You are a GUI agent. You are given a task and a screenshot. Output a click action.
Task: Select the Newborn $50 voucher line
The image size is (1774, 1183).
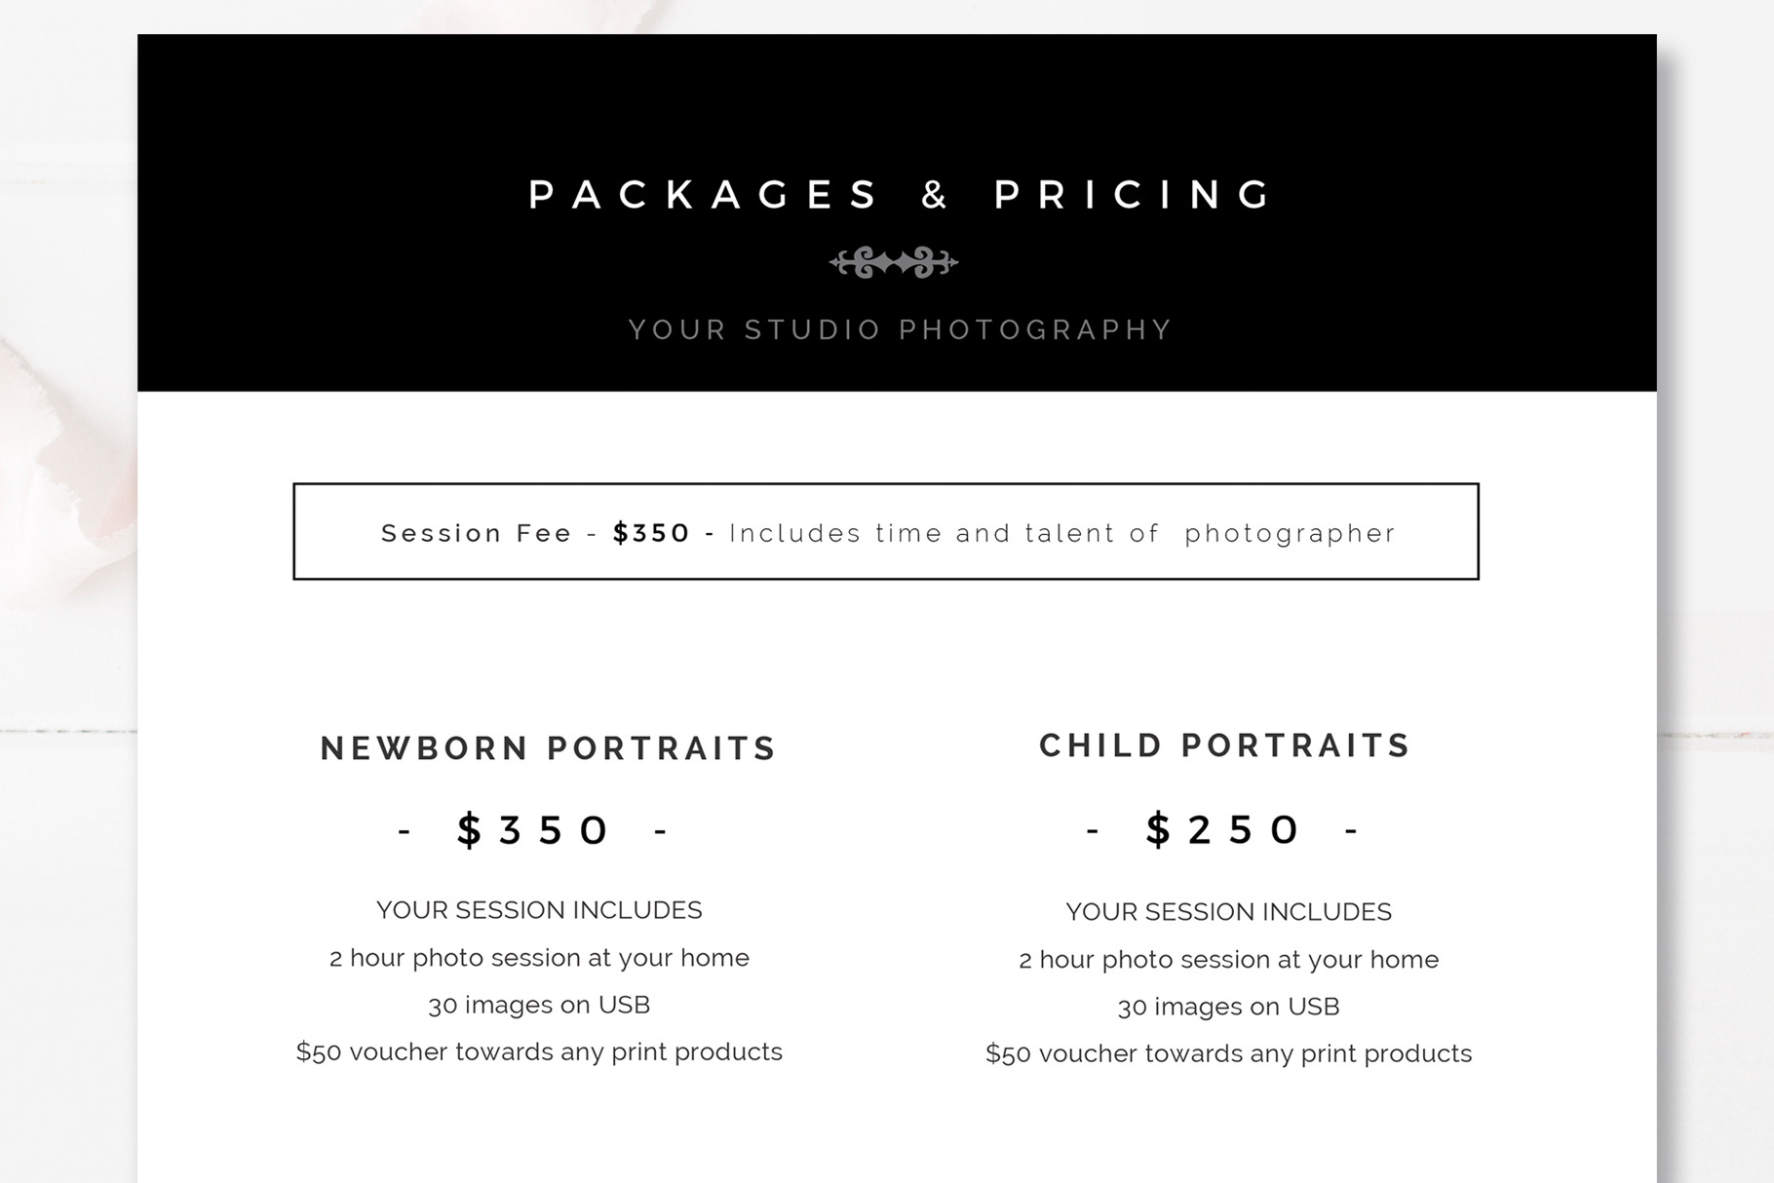pos(539,1051)
